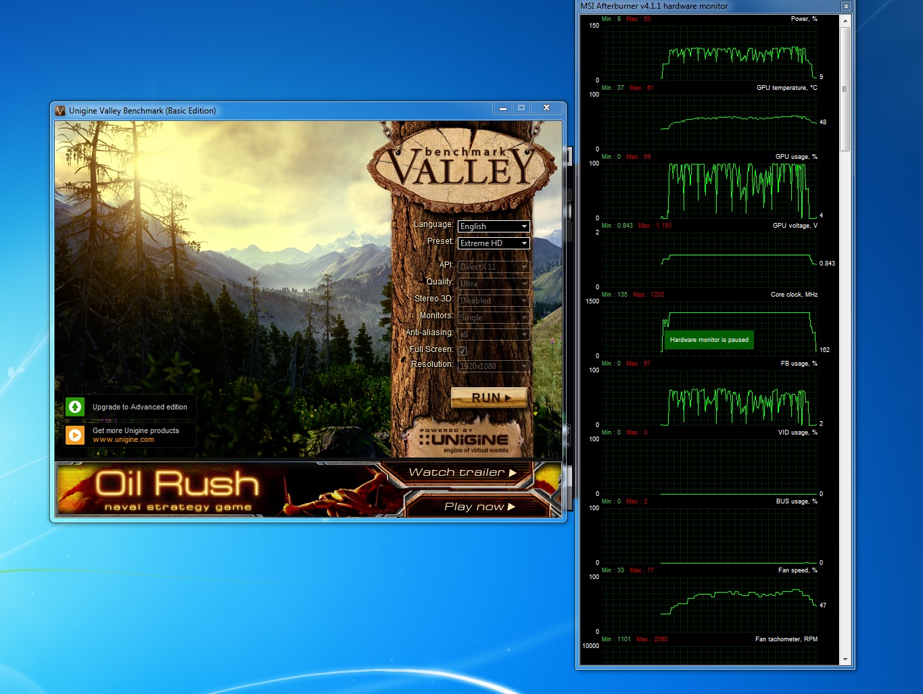This screenshot has width=923, height=694.
Task: Click the Afterburner vertical scrollbar thumb
Action: click(x=845, y=89)
